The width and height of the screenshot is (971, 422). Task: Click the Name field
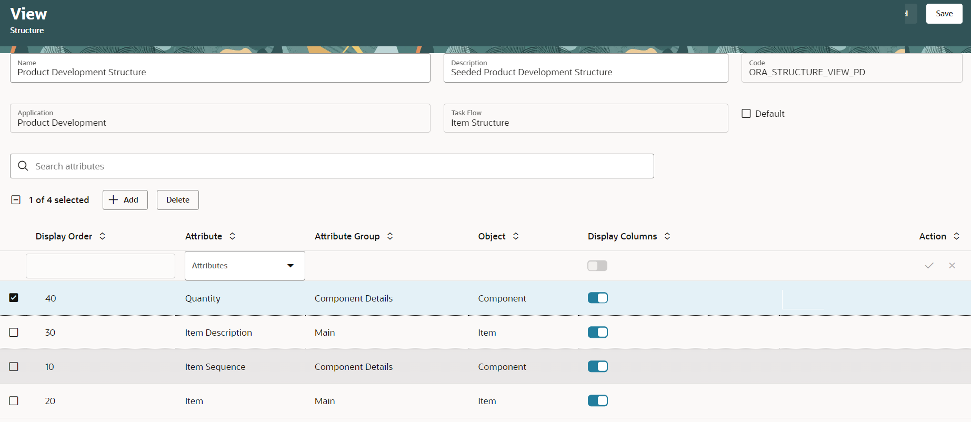coord(220,68)
